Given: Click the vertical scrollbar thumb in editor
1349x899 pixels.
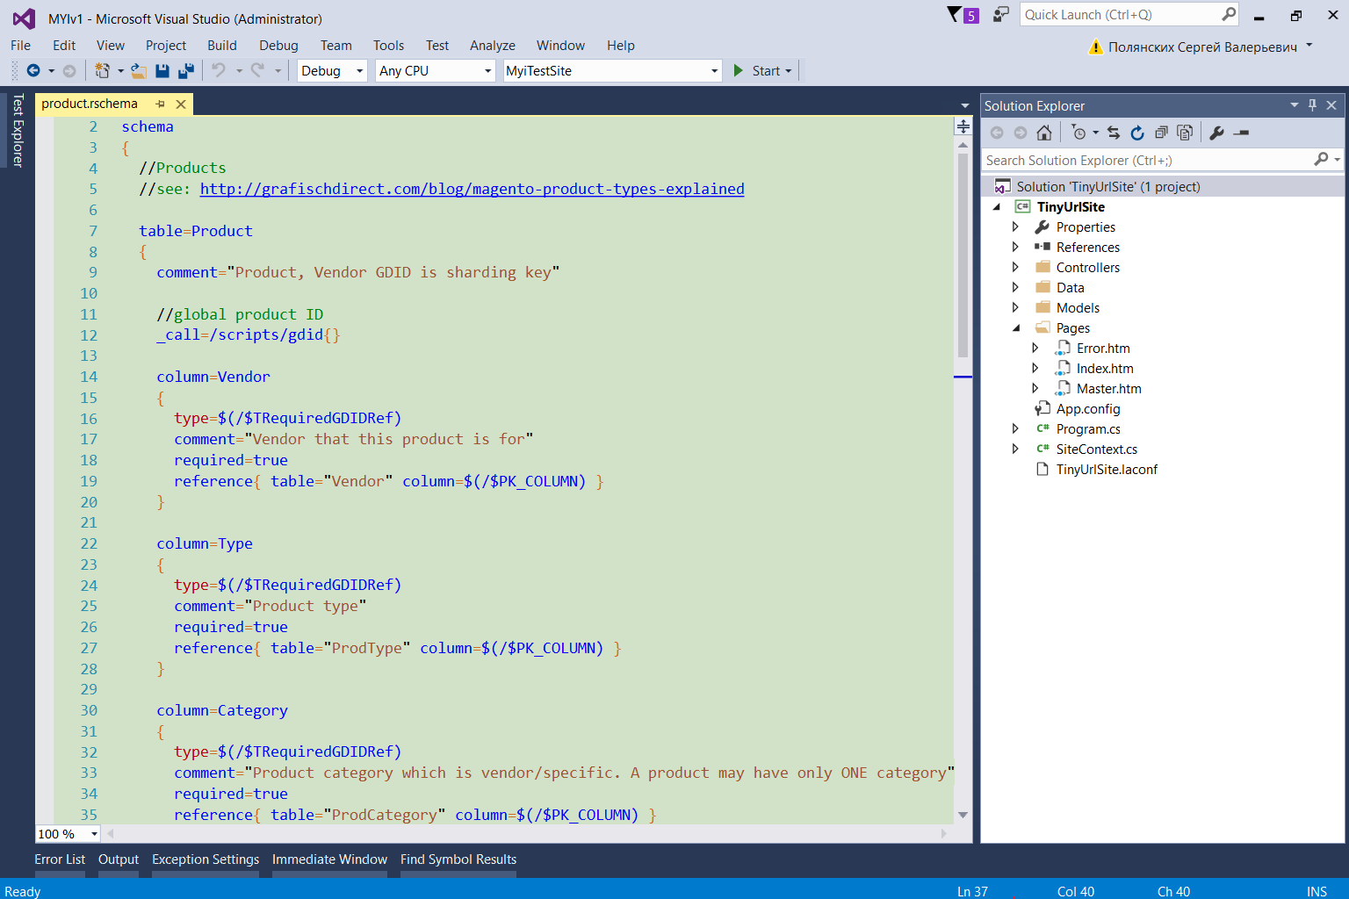Looking at the screenshot, I should pos(963,255).
